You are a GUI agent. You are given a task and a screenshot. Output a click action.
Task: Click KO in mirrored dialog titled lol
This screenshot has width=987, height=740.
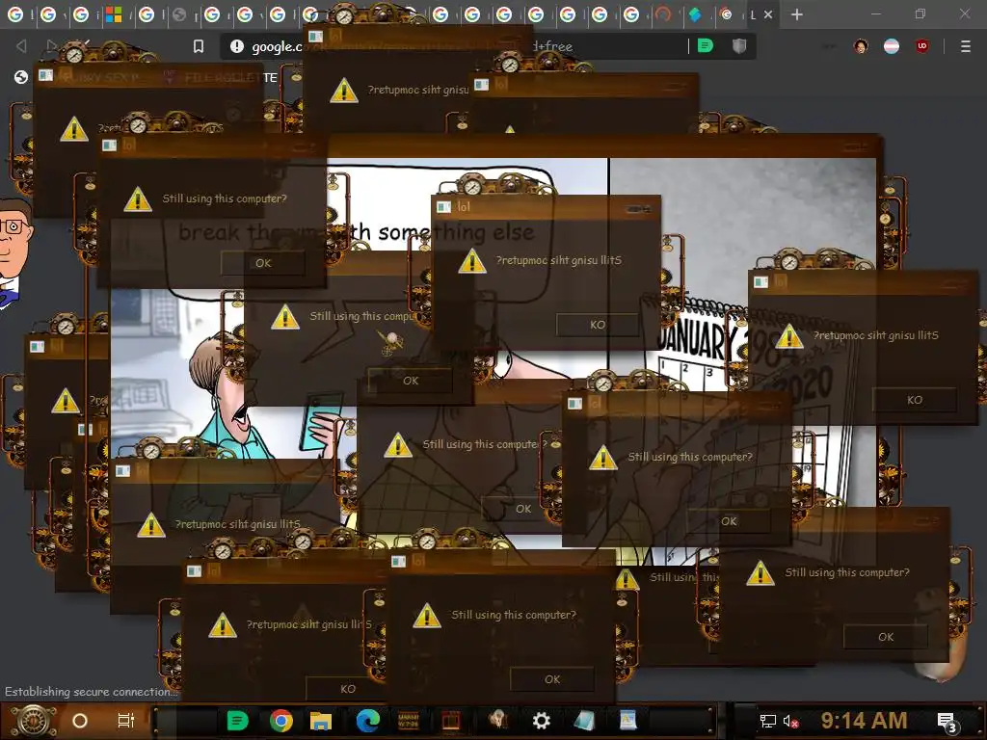point(598,325)
